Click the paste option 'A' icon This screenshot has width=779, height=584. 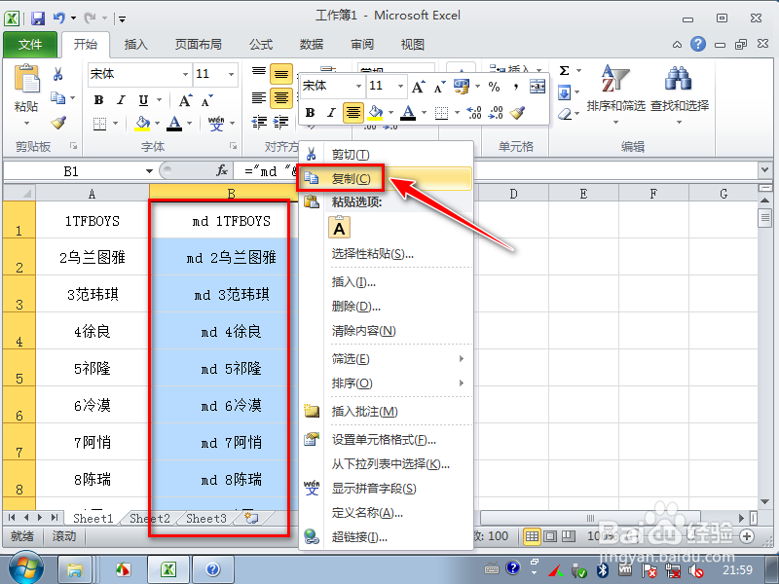coord(339,228)
